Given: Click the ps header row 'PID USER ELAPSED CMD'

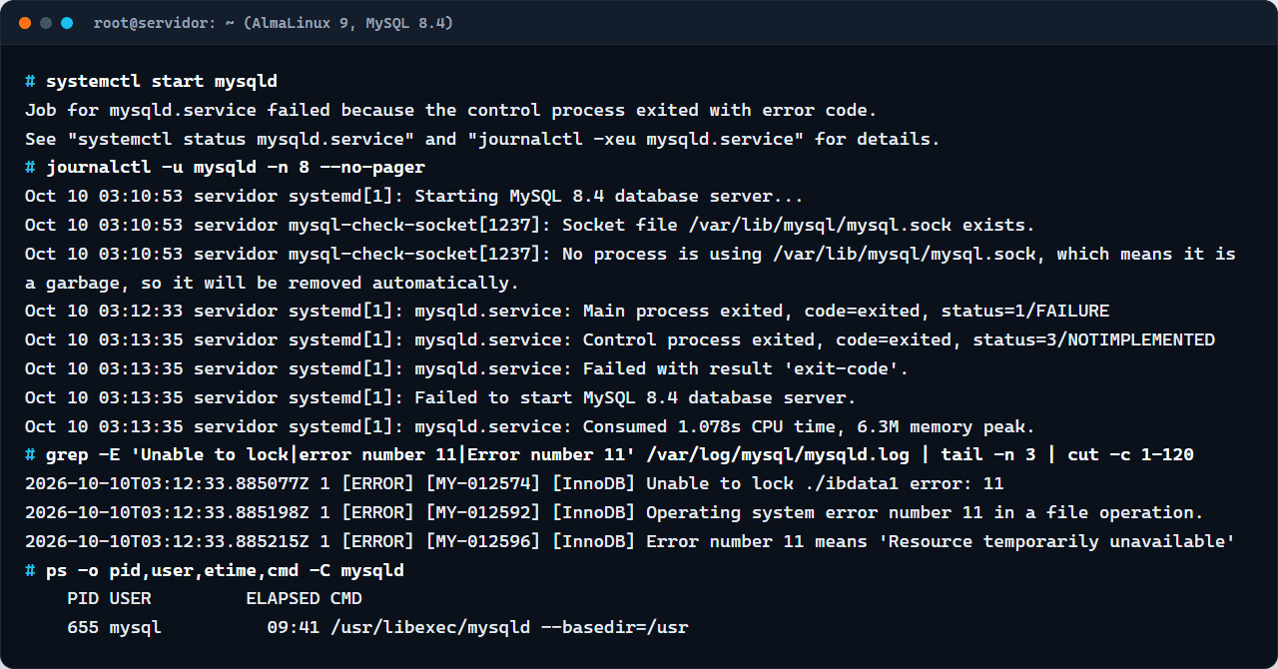Looking at the screenshot, I should point(215,601).
